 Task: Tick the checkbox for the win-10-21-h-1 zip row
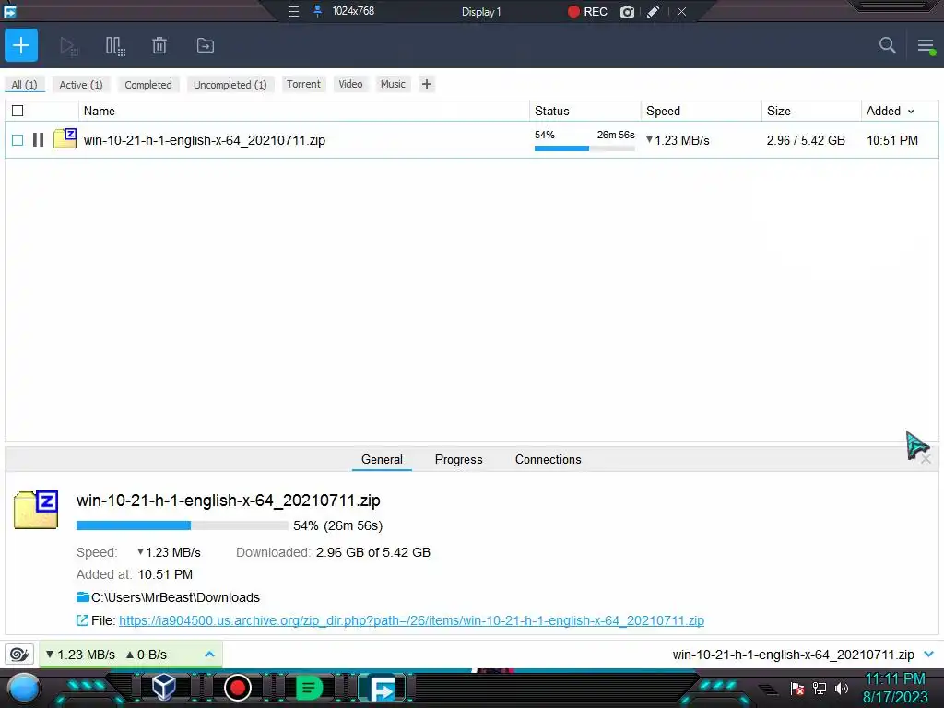tap(18, 140)
